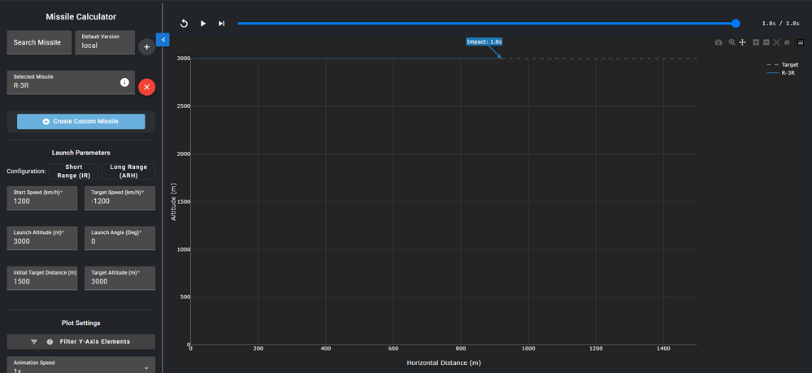The height and width of the screenshot is (373, 812).
Task: Reset plot axes with the home icon
Action: (x=787, y=42)
